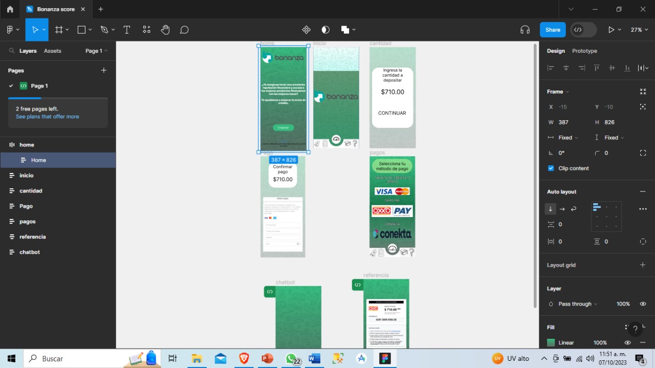The height and width of the screenshot is (368, 655).
Task: Select the Text tool
Action: click(x=127, y=30)
